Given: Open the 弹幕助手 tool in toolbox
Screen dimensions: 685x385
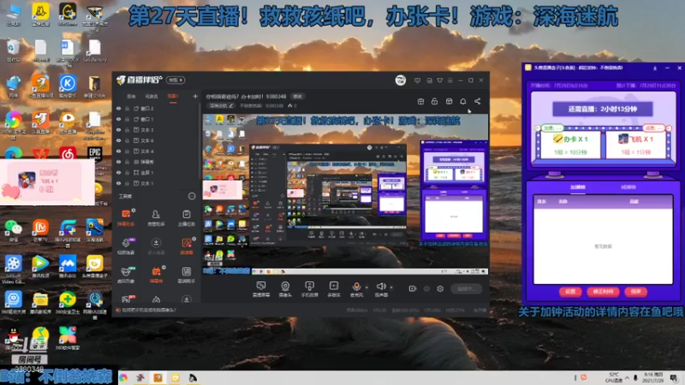Looking at the screenshot, I should [x=126, y=217].
